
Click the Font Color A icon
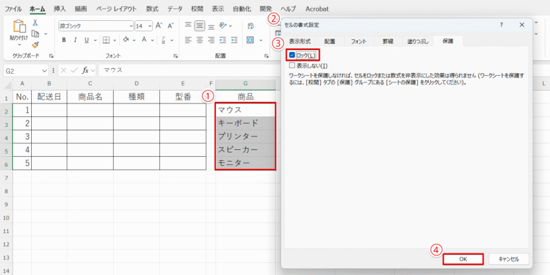tap(144, 41)
